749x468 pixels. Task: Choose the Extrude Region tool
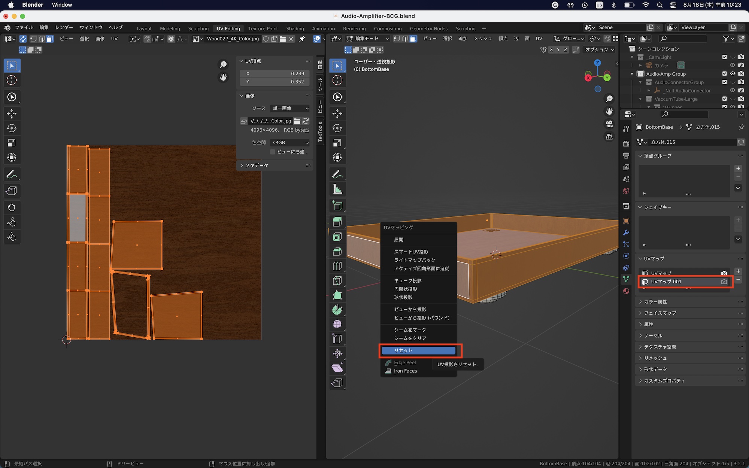[337, 222]
